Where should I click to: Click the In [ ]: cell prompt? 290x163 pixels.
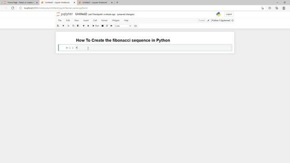tap(70, 48)
